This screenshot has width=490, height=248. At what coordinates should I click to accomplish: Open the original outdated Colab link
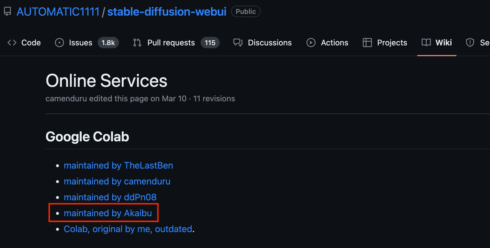[128, 229]
